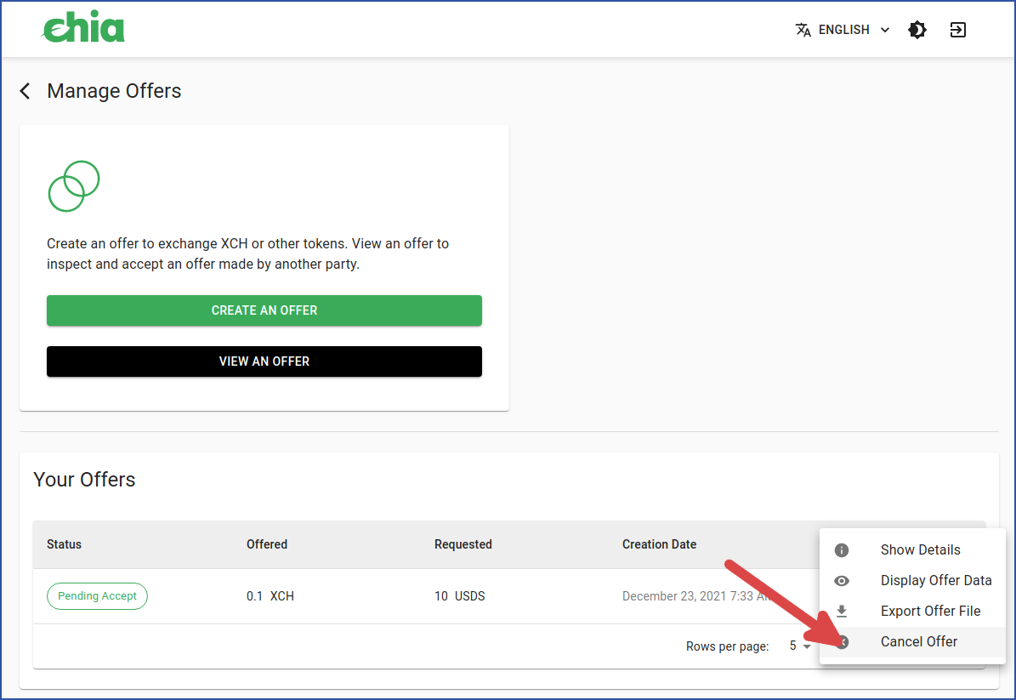Toggle dark mode brightness icon

(917, 30)
